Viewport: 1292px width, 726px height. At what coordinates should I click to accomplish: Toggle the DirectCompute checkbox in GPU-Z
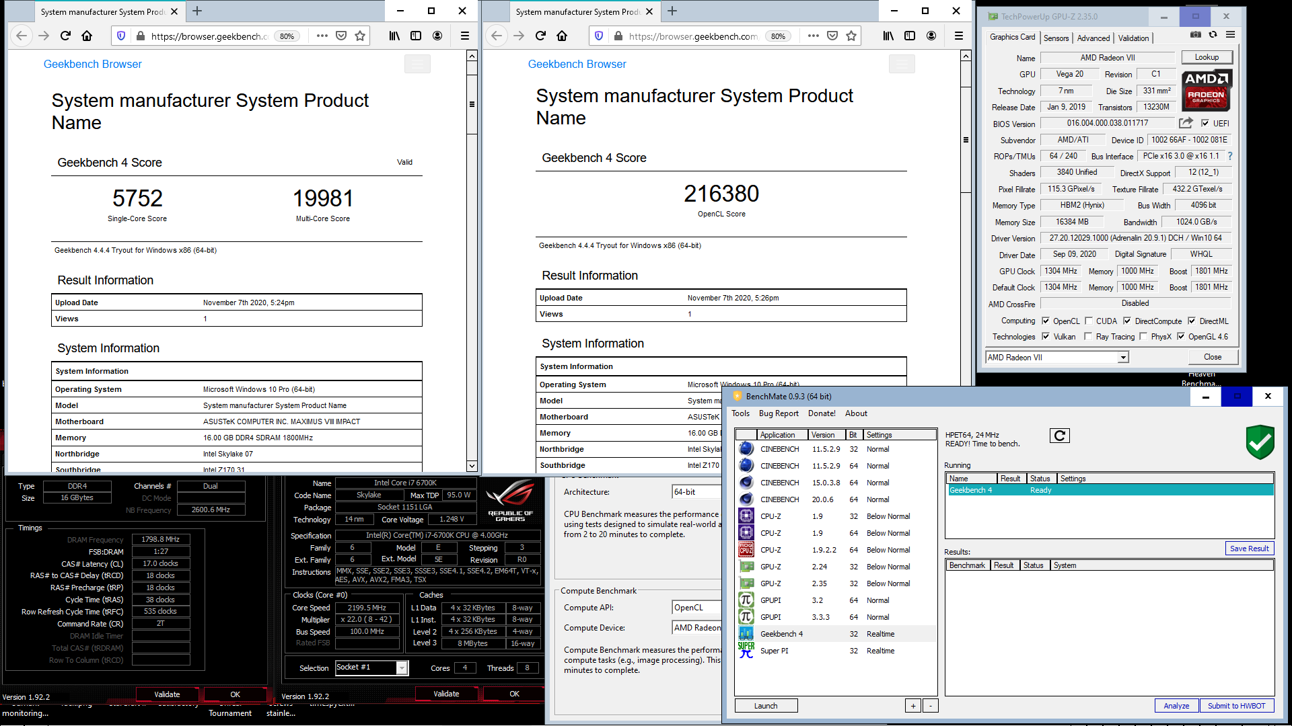tap(1127, 321)
